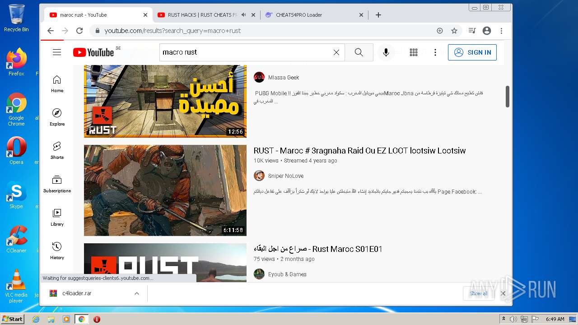Visit Eyoub & Games channel
578x325 pixels.
tap(287, 274)
